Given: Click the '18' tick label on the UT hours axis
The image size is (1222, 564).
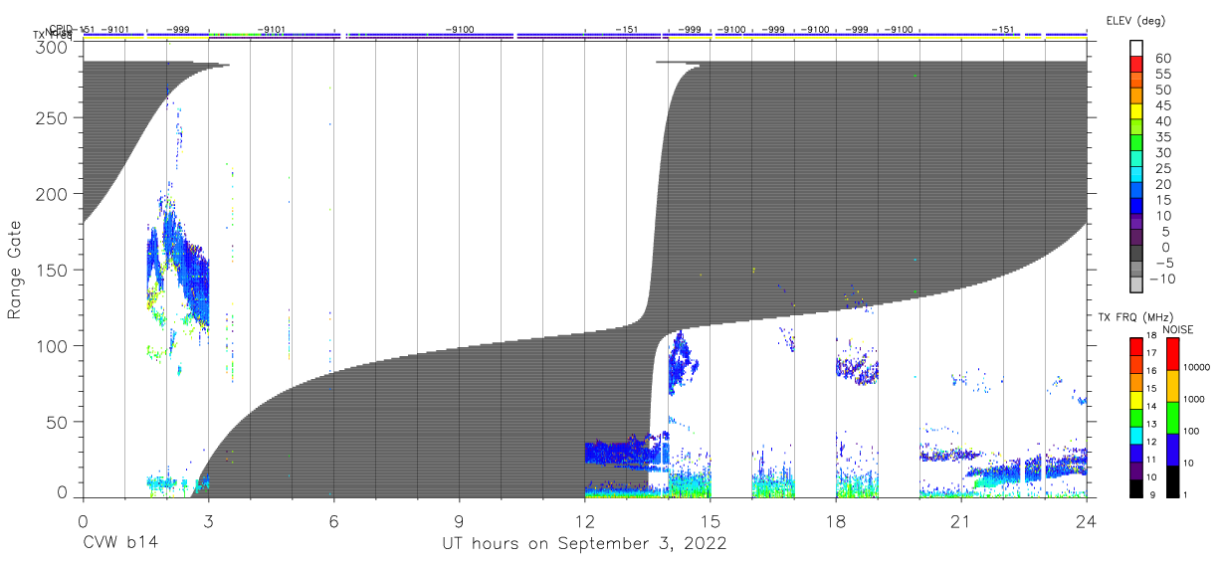Looking at the screenshot, I should tap(836, 520).
